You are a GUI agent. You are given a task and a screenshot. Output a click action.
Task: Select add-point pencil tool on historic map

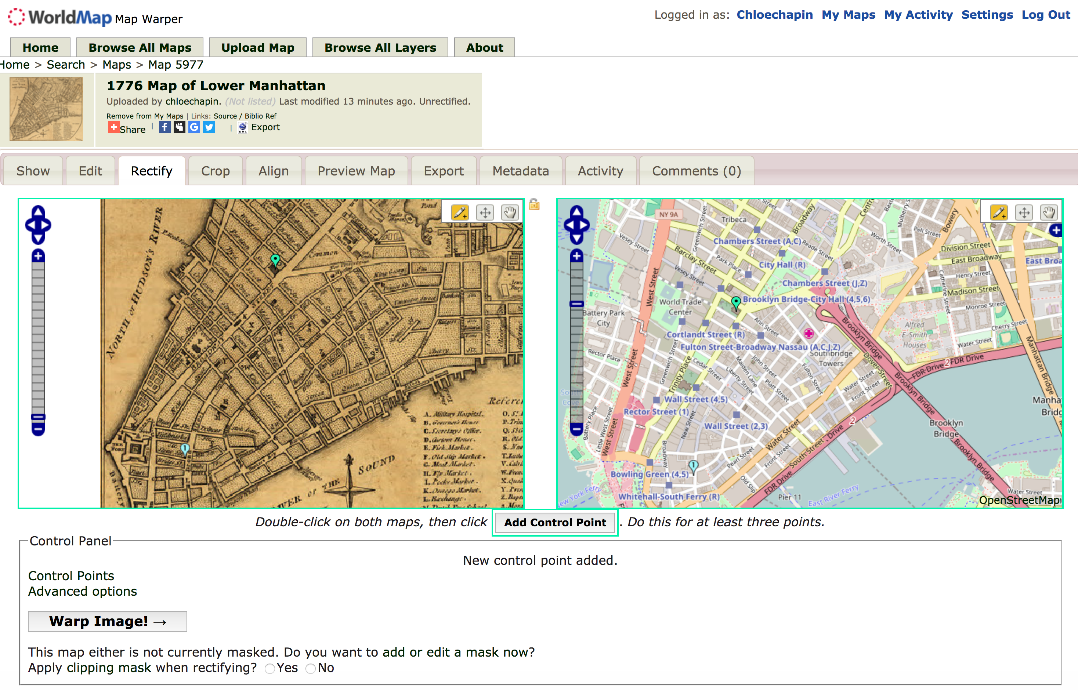tap(459, 212)
